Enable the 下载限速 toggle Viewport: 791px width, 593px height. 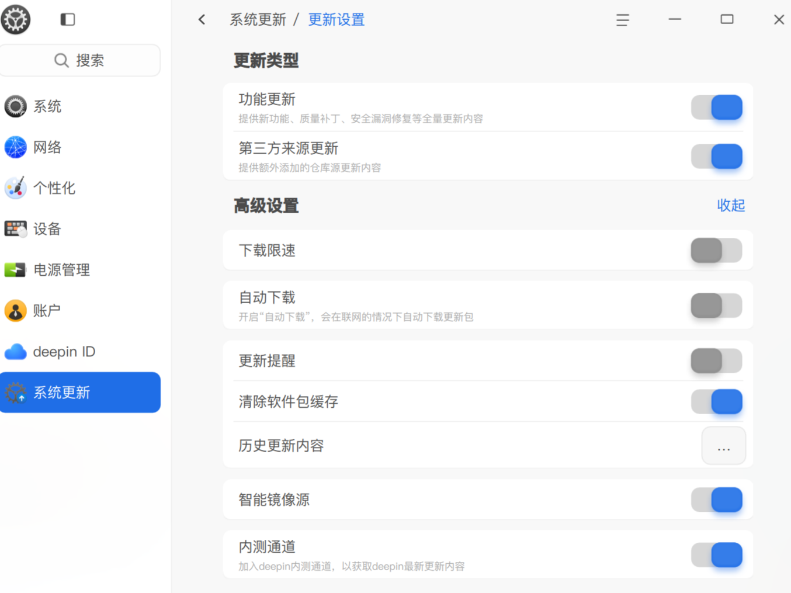717,251
